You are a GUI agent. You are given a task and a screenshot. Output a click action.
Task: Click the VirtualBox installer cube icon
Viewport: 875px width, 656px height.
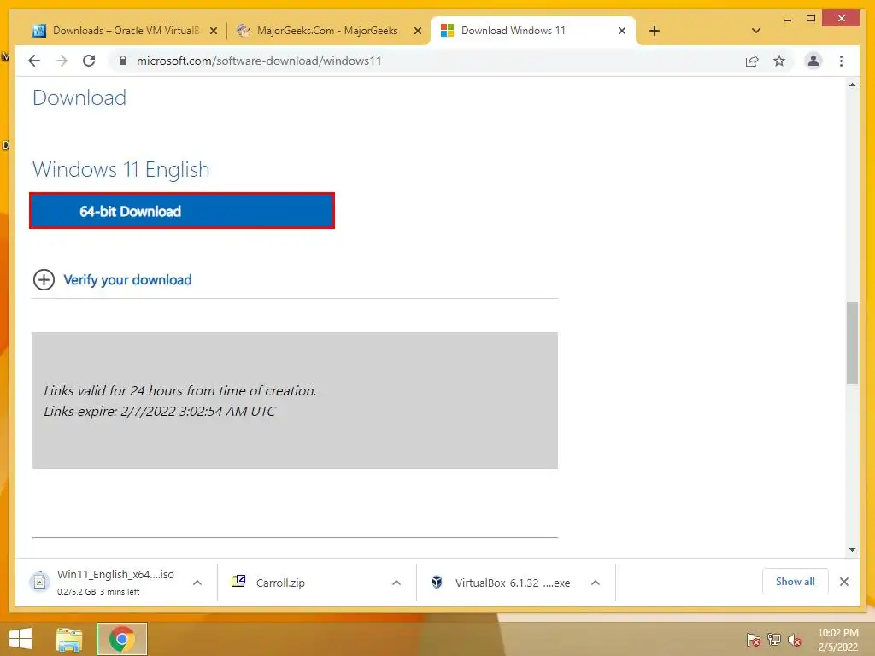pyautogui.click(x=437, y=582)
